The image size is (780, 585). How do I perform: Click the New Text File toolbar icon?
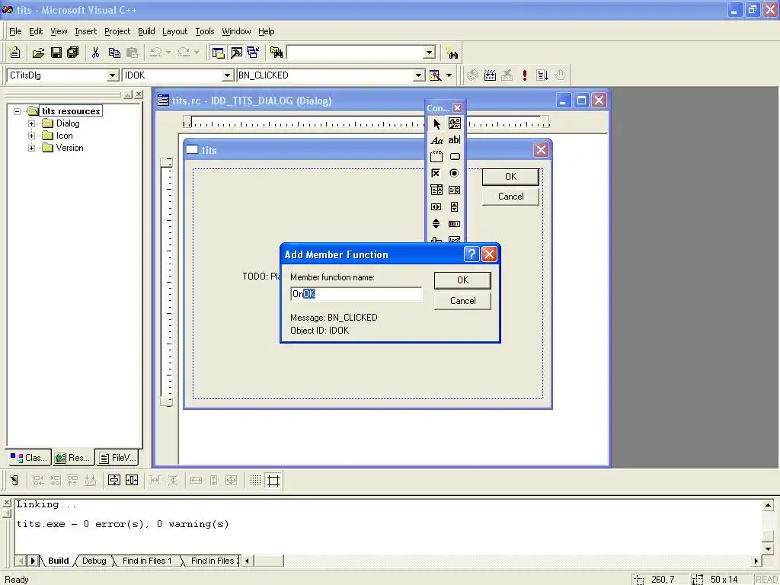tap(15, 53)
